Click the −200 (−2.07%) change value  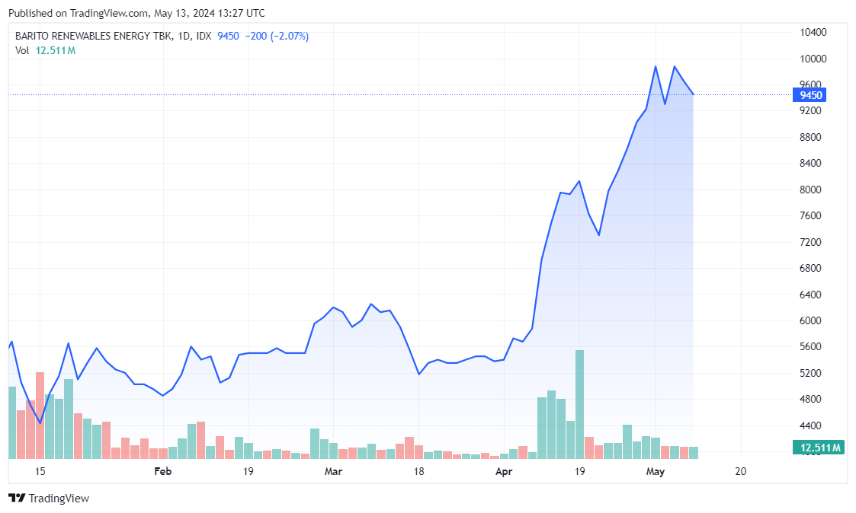coord(277,36)
